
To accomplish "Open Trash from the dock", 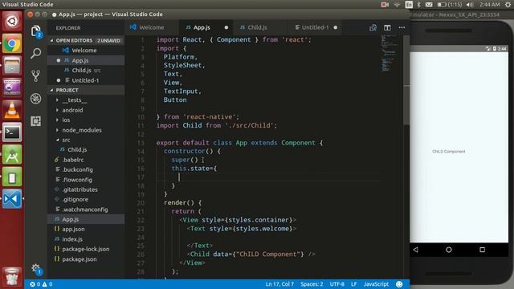I will point(12,276).
